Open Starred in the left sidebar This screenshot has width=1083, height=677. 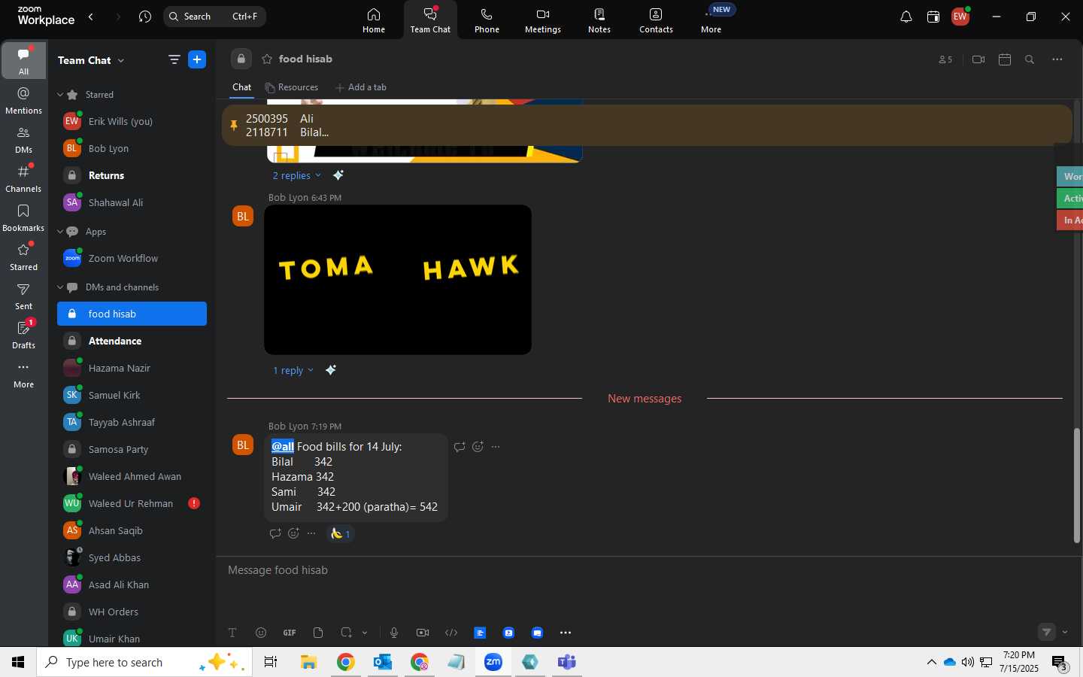[24, 257]
